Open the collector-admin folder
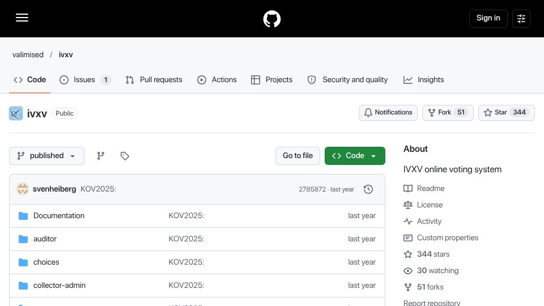This screenshot has height=306, width=544. pyautogui.click(x=59, y=286)
